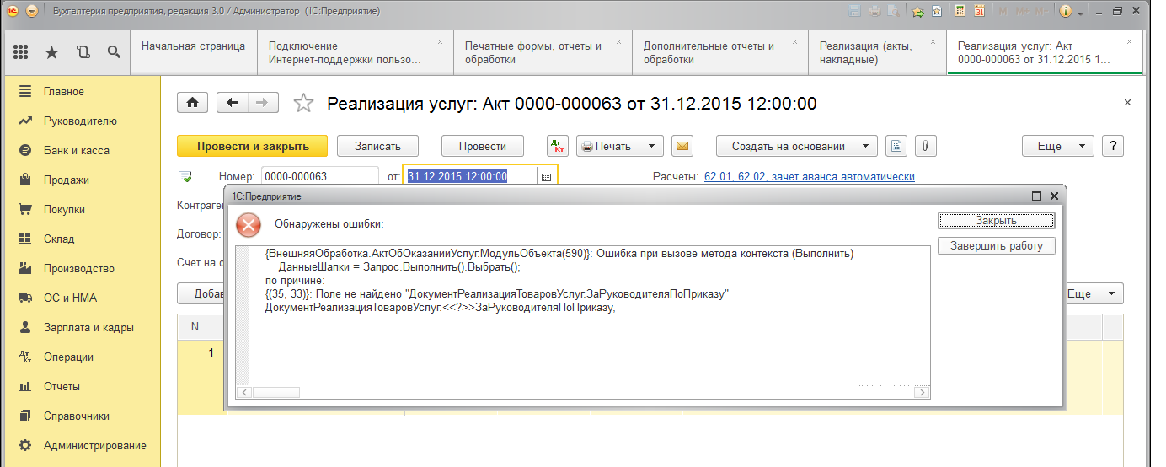Click the print preview icon in title bar

tap(893, 12)
